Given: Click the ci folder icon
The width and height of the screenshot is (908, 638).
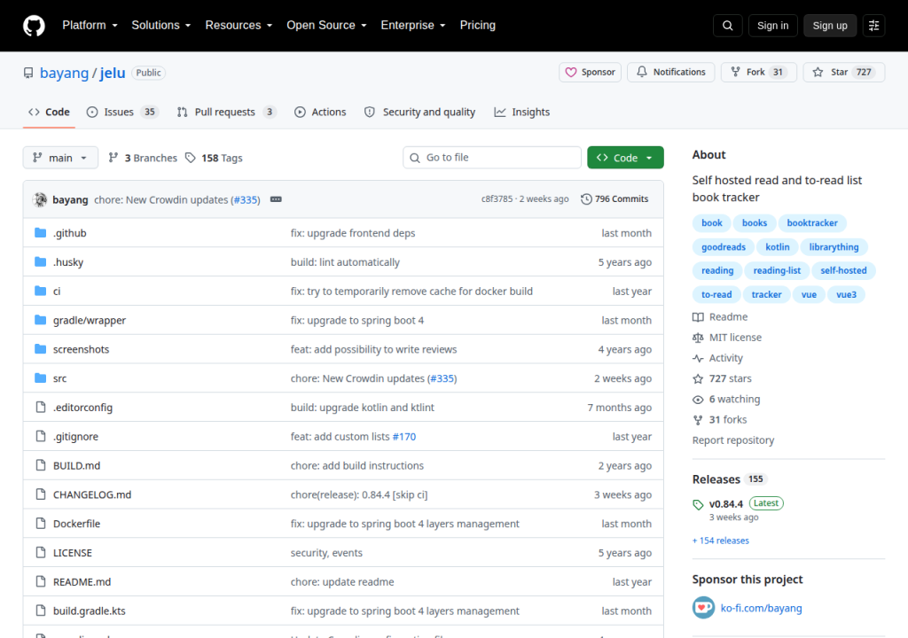Looking at the screenshot, I should 40,291.
